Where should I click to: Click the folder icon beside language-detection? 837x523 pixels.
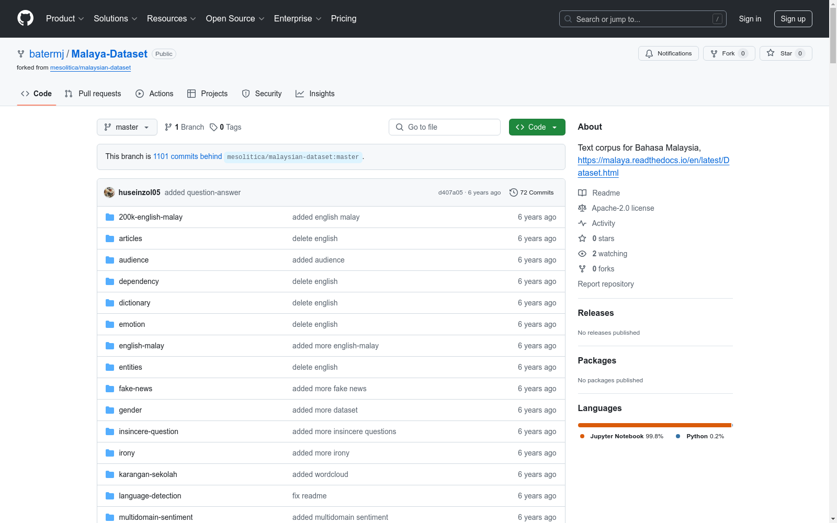click(x=110, y=496)
